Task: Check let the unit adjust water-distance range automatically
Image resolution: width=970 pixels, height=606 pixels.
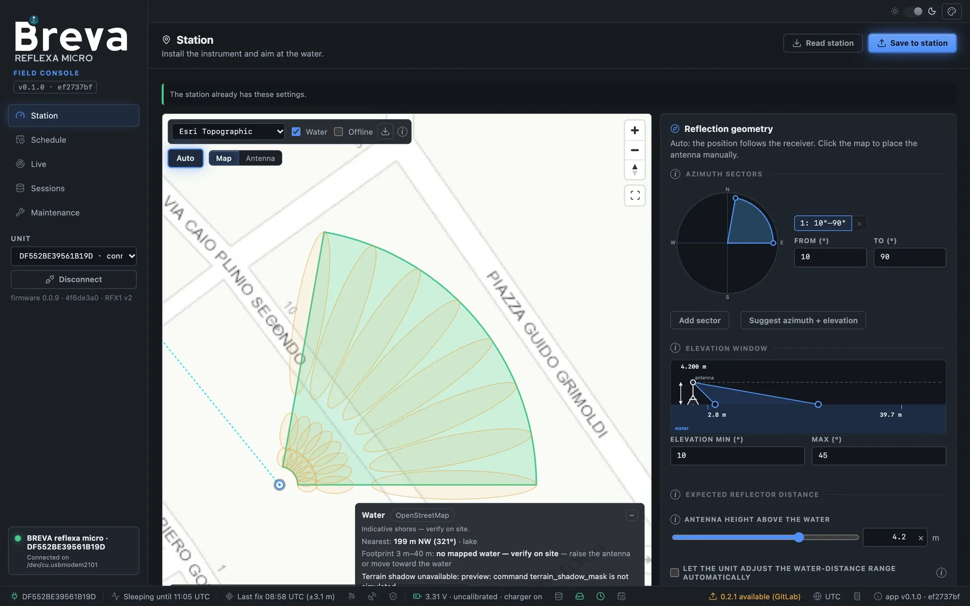Action: [x=675, y=573]
